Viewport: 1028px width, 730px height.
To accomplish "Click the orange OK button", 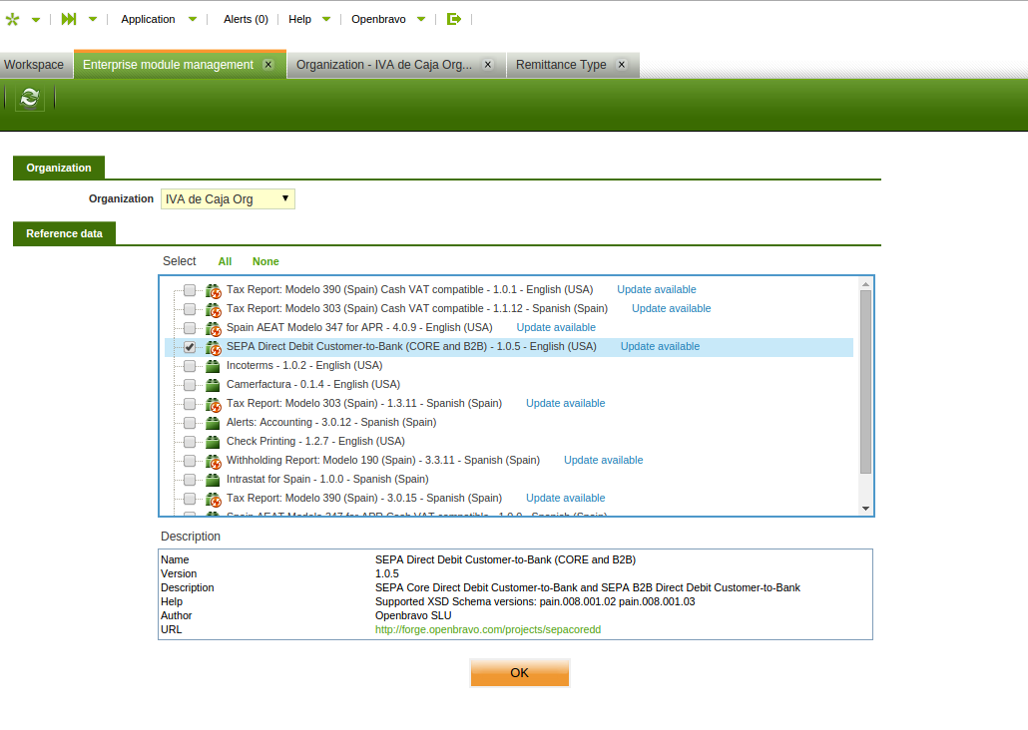I will coord(519,673).
